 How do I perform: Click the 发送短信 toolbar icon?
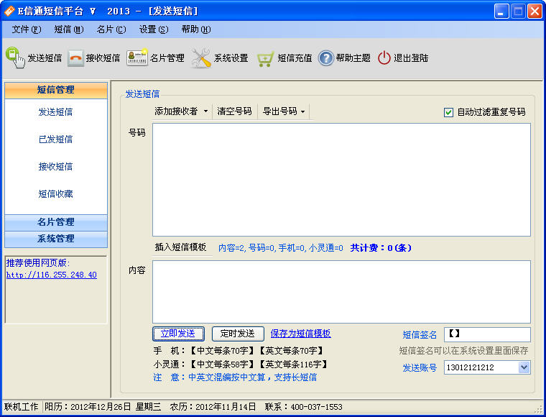(15, 58)
